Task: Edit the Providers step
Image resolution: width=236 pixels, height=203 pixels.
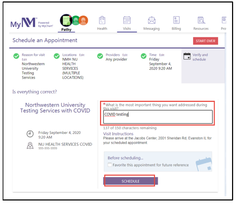Action: 125,55
